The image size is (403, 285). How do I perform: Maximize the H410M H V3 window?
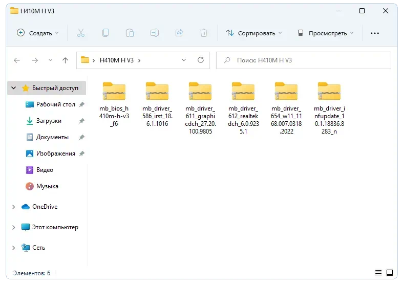click(362, 11)
